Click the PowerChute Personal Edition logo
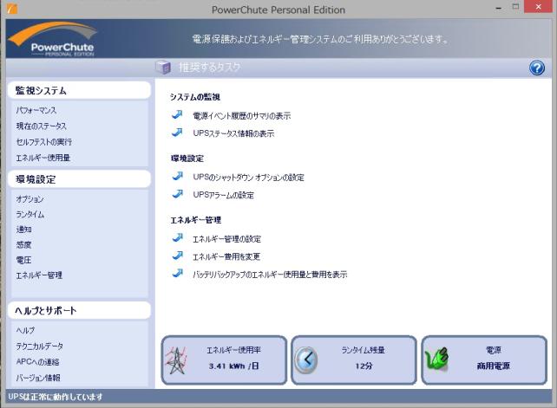Image resolution: width=557 pixels, height=408 pixels. coord(53,39)
